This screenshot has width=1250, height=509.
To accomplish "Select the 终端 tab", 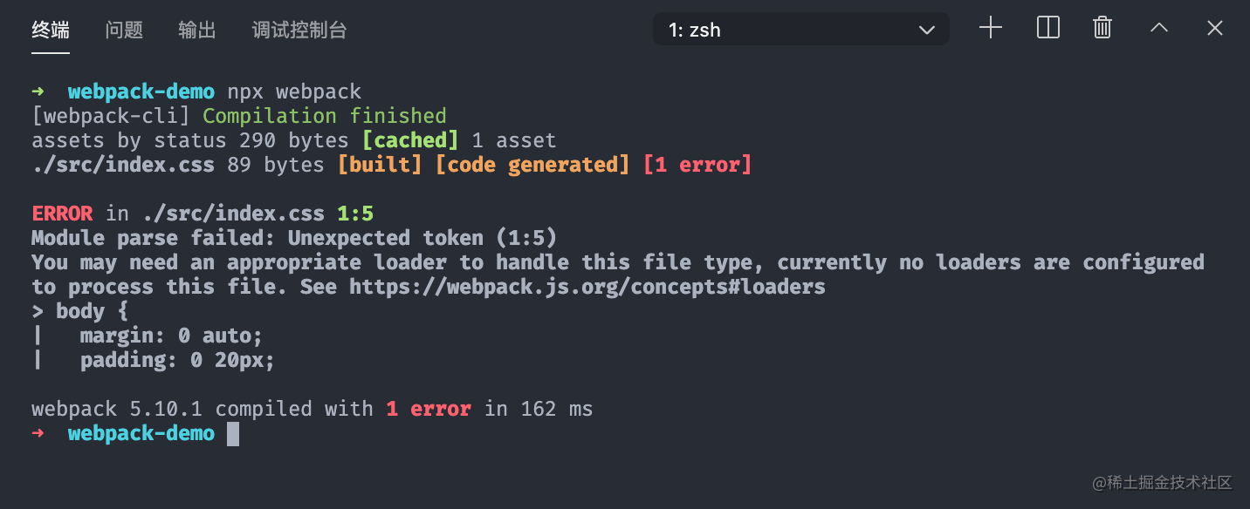I will tap(51, 30).
